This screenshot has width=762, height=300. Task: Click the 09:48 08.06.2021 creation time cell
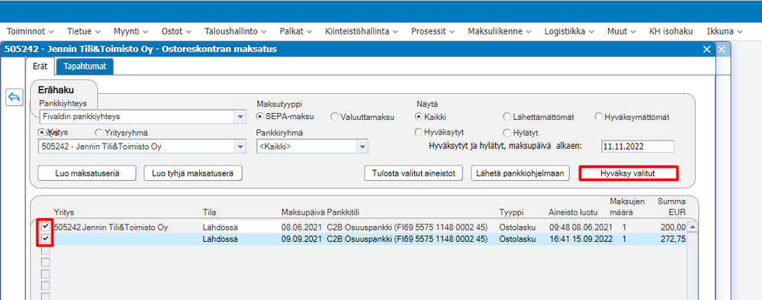coord(580,227)
